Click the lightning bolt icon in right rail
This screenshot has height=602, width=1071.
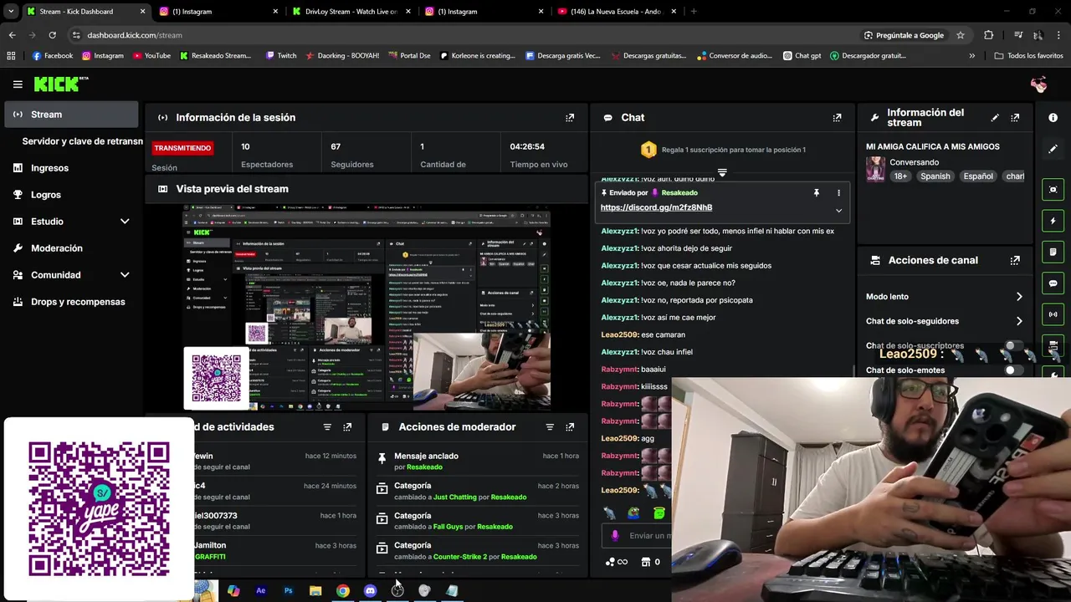(x=1053, y=221)
